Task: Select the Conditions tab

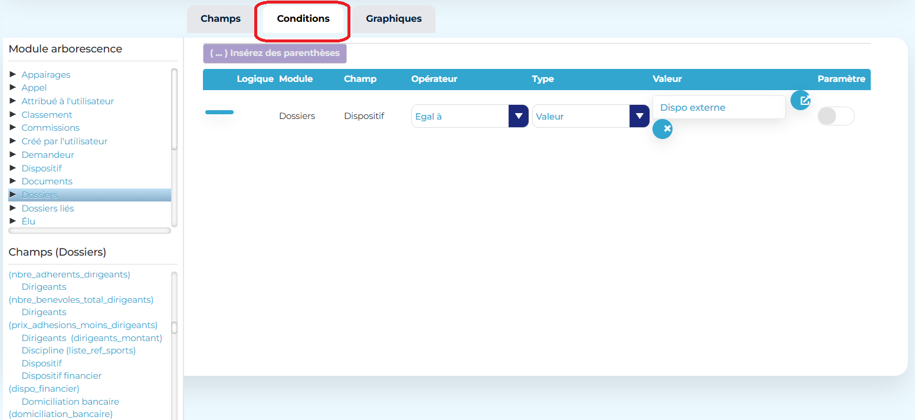Action: click(x=303, y=19)
